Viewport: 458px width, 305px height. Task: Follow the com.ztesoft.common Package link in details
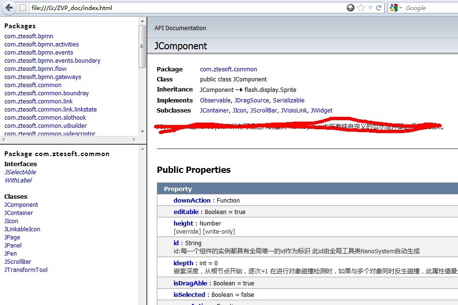[228, 69]
